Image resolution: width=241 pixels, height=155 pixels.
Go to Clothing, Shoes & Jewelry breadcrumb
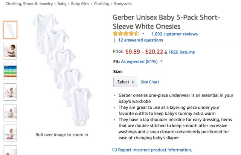(29, 4)
